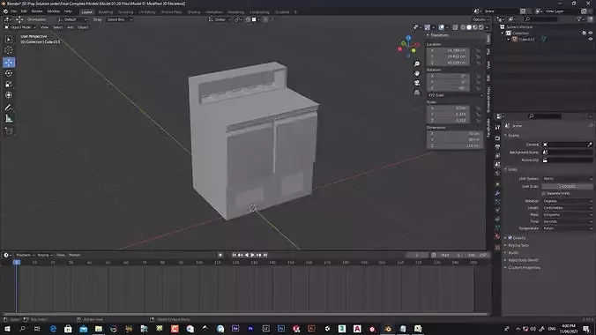Open the Global transform orientation dropdown
596x335 pixels.
(x=220, y=19)
